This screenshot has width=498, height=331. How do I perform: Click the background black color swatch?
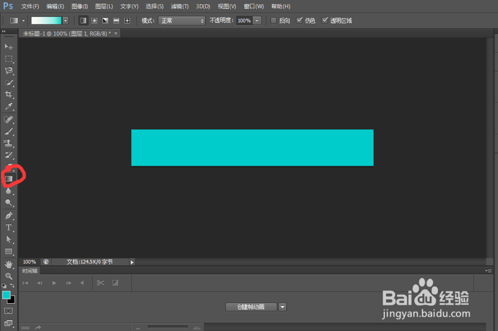pos(12,300)
